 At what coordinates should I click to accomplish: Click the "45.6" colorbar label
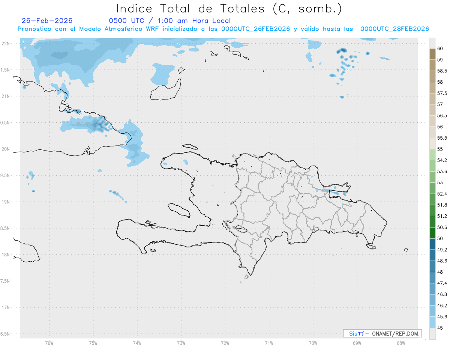tap(442, 317)
